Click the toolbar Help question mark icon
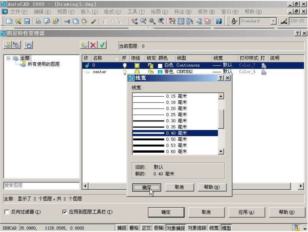 pyautogui.click(x=219, y=21)
